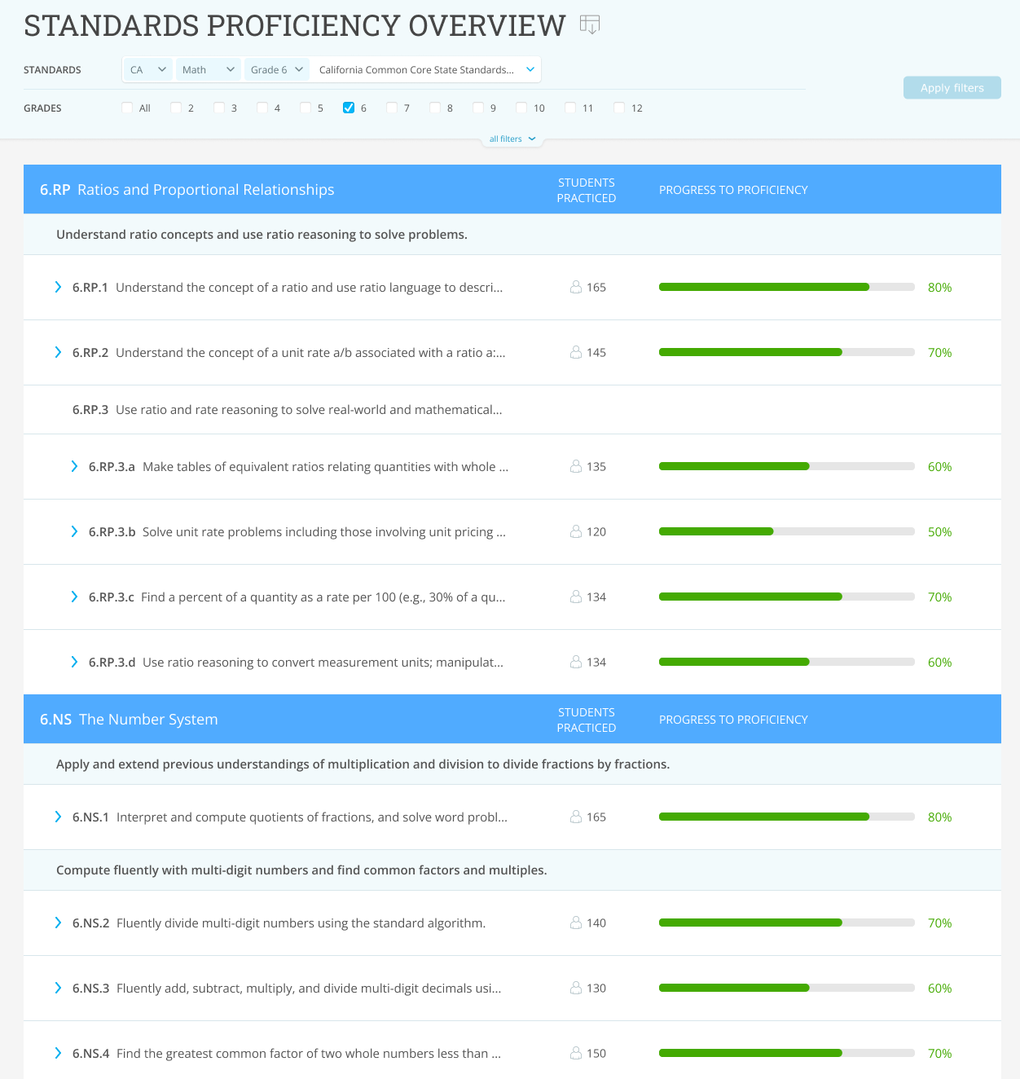The image size is (1020, 1079).
Task: Click the 6.RP.3.c Find a percent description
Action: point(323,597)
